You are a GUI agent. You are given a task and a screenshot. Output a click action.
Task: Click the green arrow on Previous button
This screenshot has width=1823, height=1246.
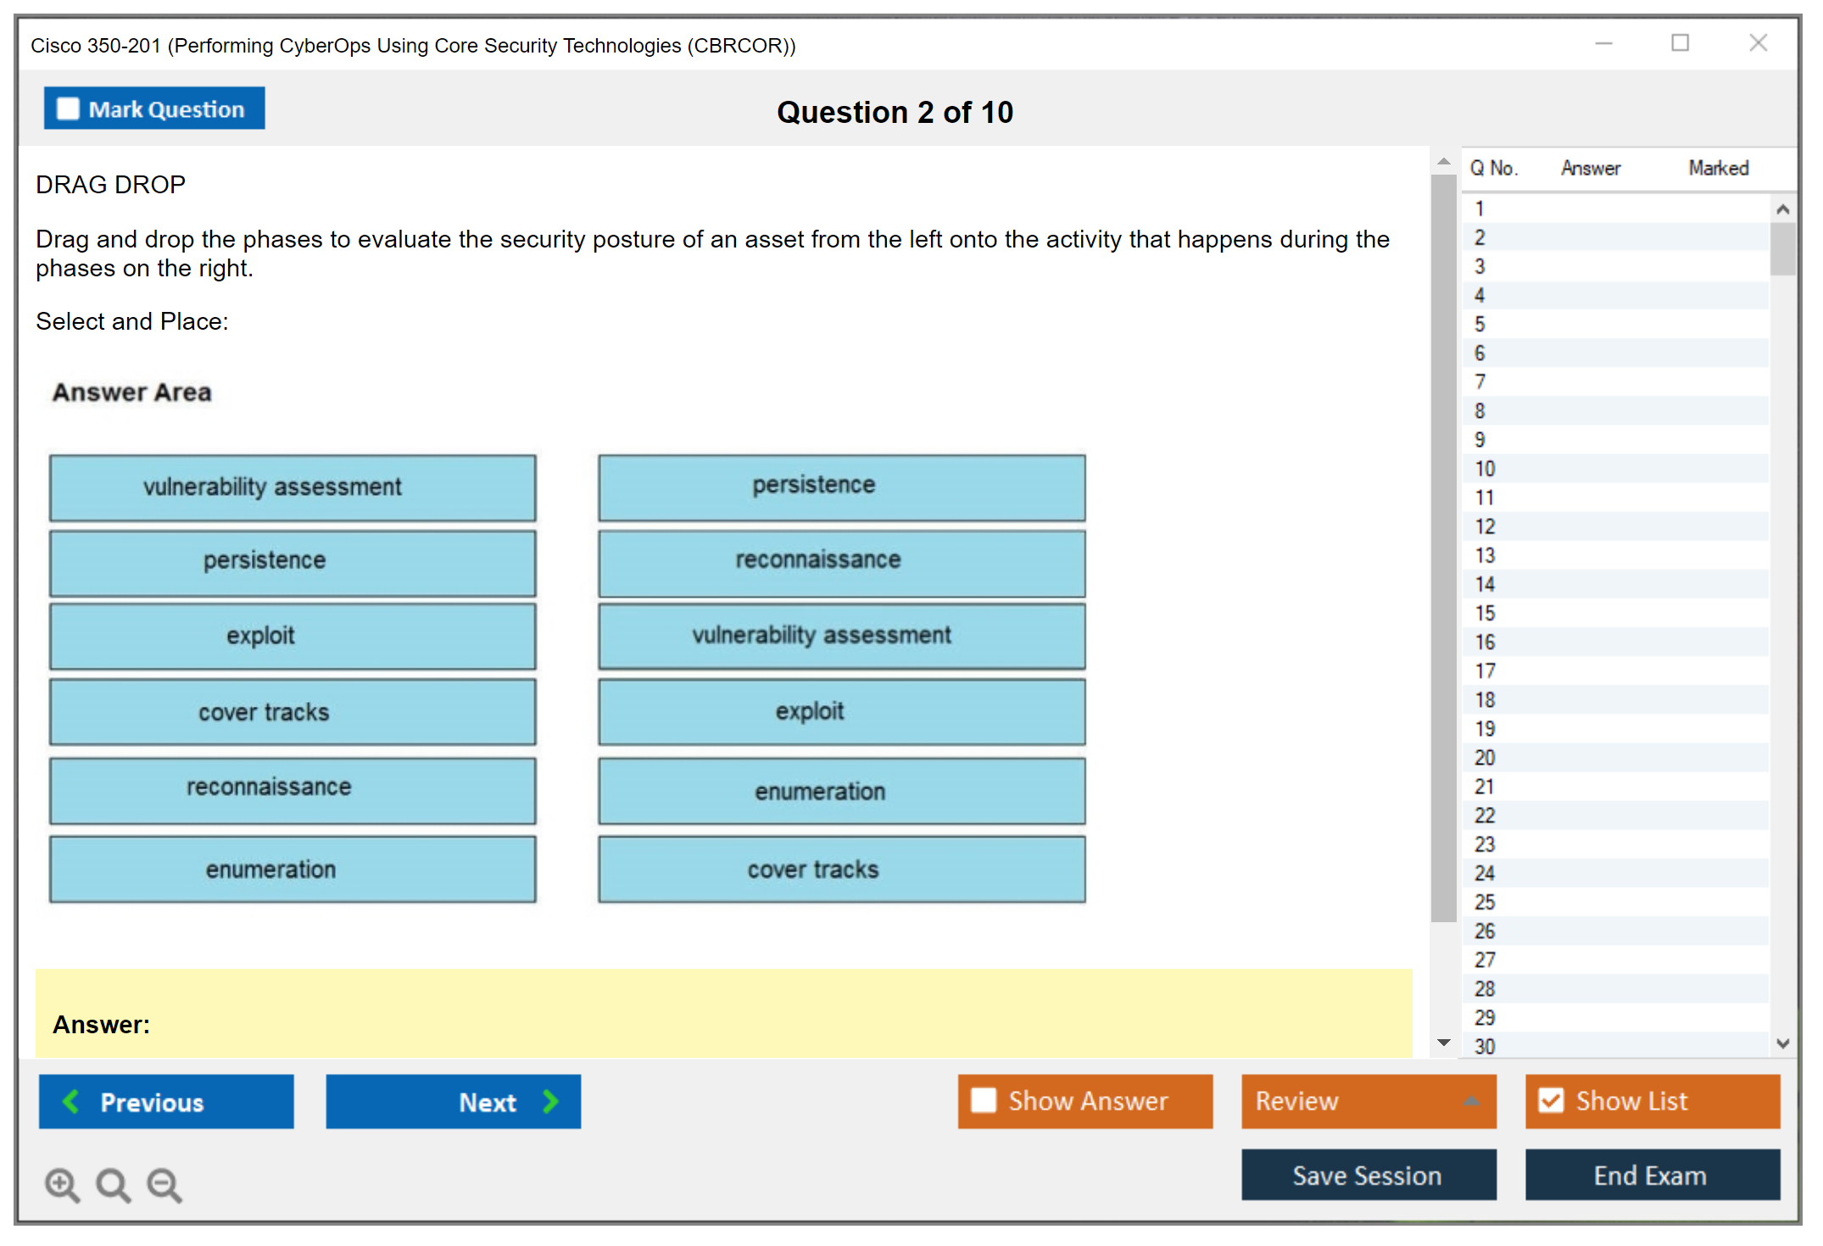[71, 1101]
